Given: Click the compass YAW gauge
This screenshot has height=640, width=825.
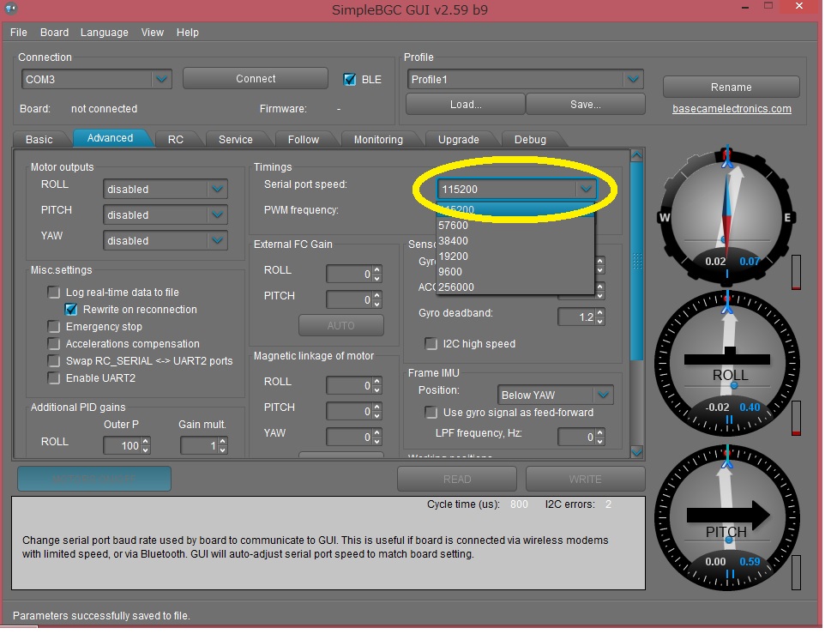Looking at the screenshot, I should coord(726,217).
